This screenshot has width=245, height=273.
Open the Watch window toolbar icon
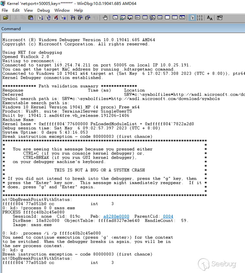click(x=123, y=17)
